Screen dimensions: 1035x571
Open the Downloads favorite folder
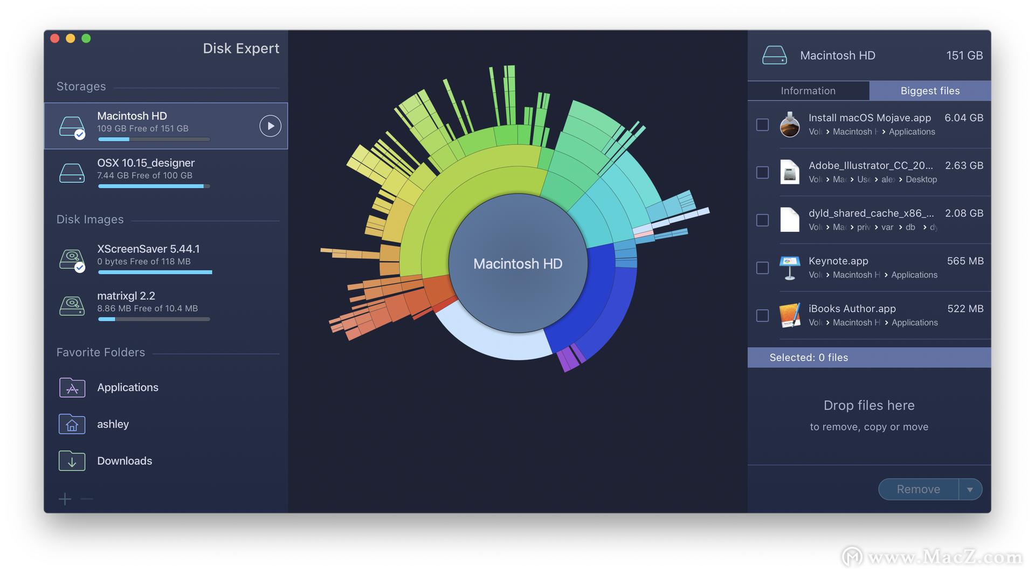(166, 461)
